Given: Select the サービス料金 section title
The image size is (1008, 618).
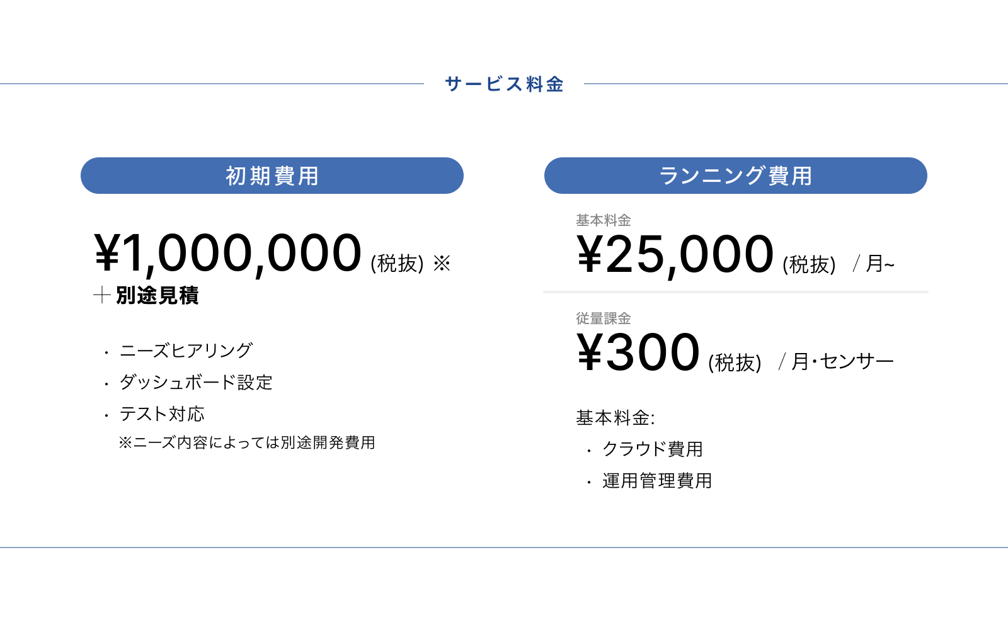Looking at the screenshot, I should coord(504,84).
